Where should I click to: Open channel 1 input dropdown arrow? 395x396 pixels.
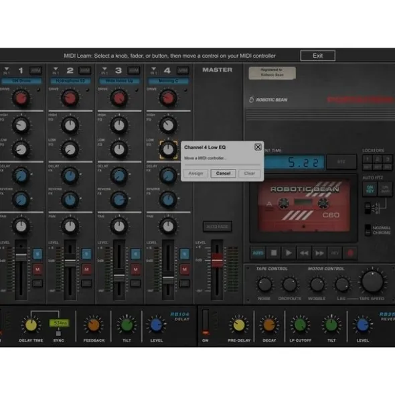click(7, 69)
